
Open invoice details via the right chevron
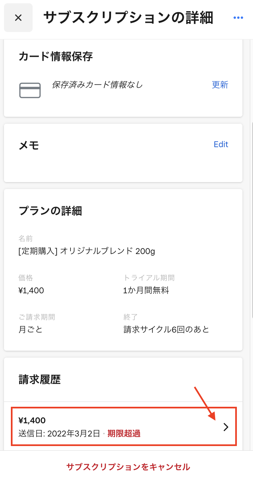(226, 427)
